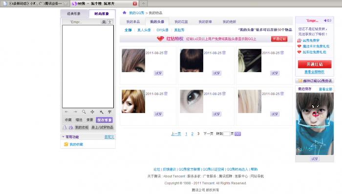This screenshot has height=194, width=342.
Task: Click 开通红钻 button in the banner
Action: (279, 39)
